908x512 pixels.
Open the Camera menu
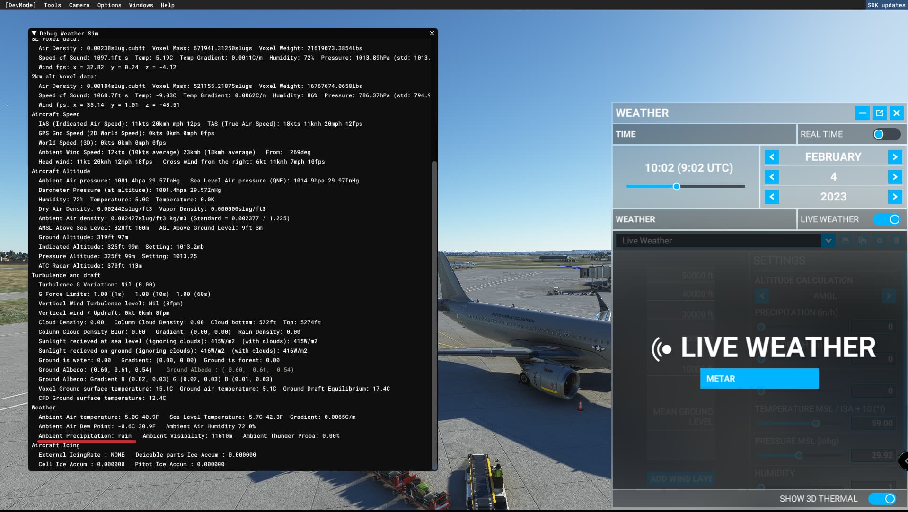79,5
